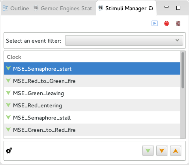Close the Stimuli Manager tab
This screenshot has height=165, width=189.
tap(151, 8)
